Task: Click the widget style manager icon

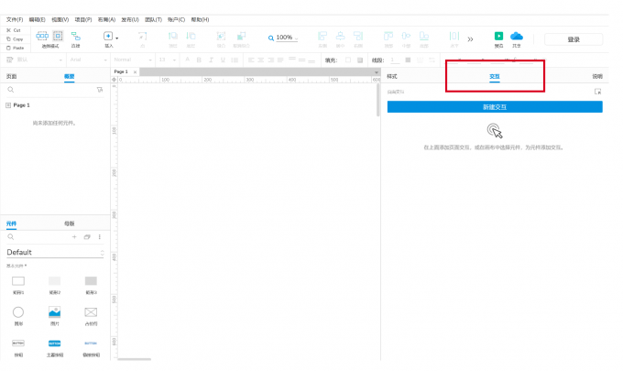Action: click(x=10, y=60)
